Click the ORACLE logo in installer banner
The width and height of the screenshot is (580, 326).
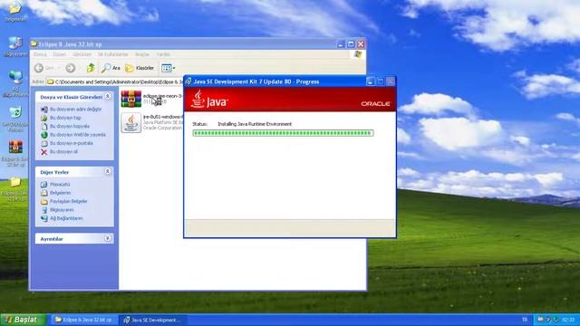375,104
